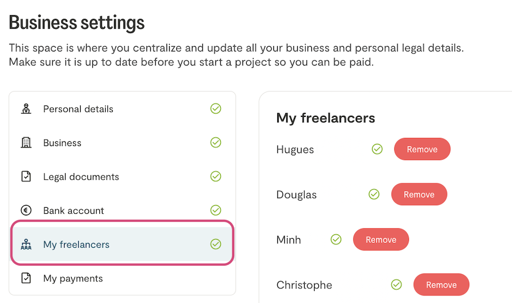This screenshot has height=303, width=512.
Task: Click the Personal details person icon
Action: [x=26, y=109]
